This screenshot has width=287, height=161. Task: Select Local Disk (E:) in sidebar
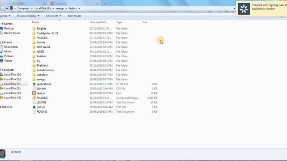click(12, 84)
